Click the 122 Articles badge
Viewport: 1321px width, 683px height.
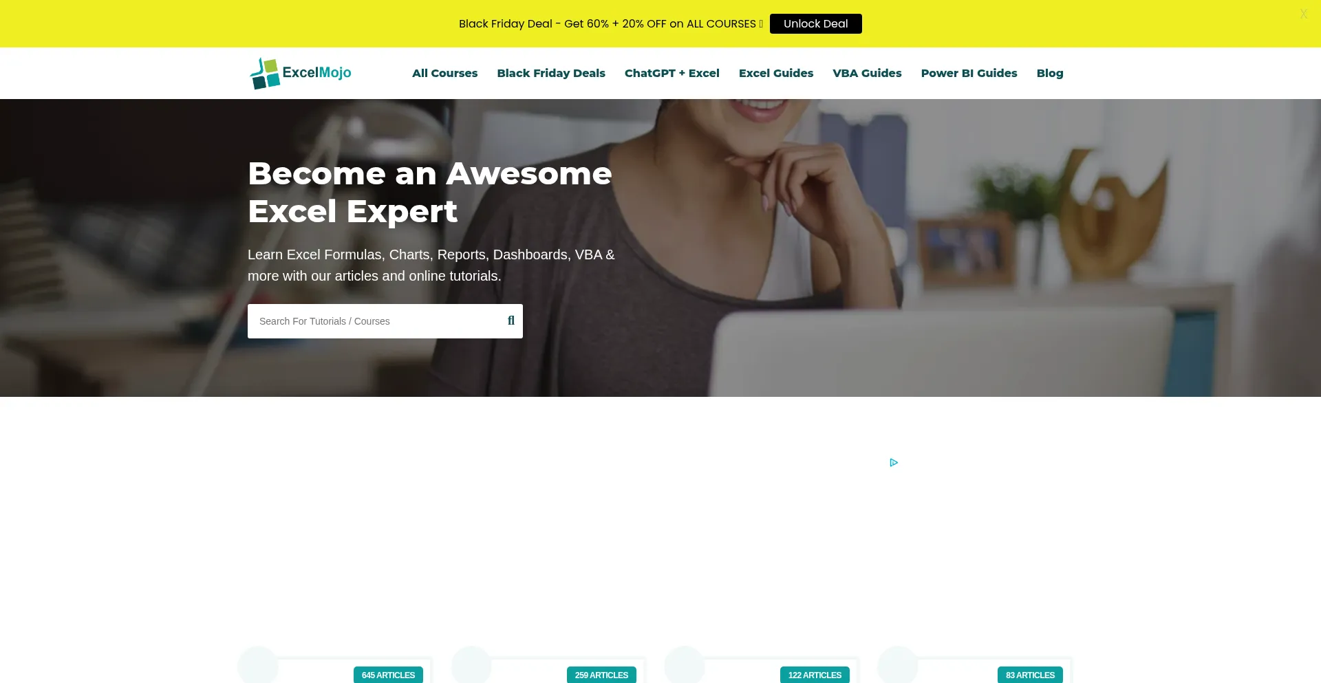815,675
